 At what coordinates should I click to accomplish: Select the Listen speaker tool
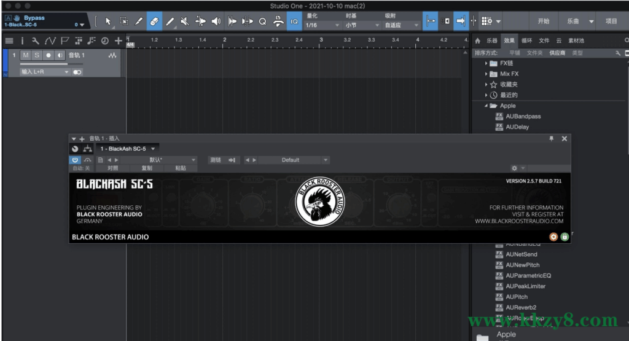(x=216, y=22)
